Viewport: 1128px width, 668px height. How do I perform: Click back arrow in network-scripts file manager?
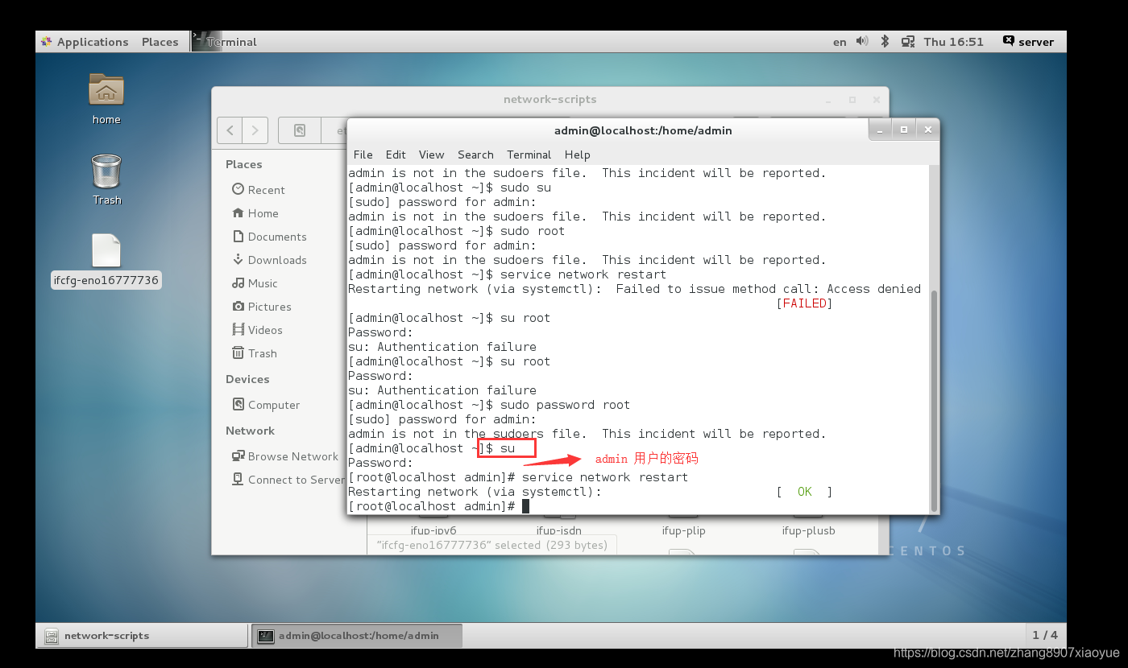point(230,130)
